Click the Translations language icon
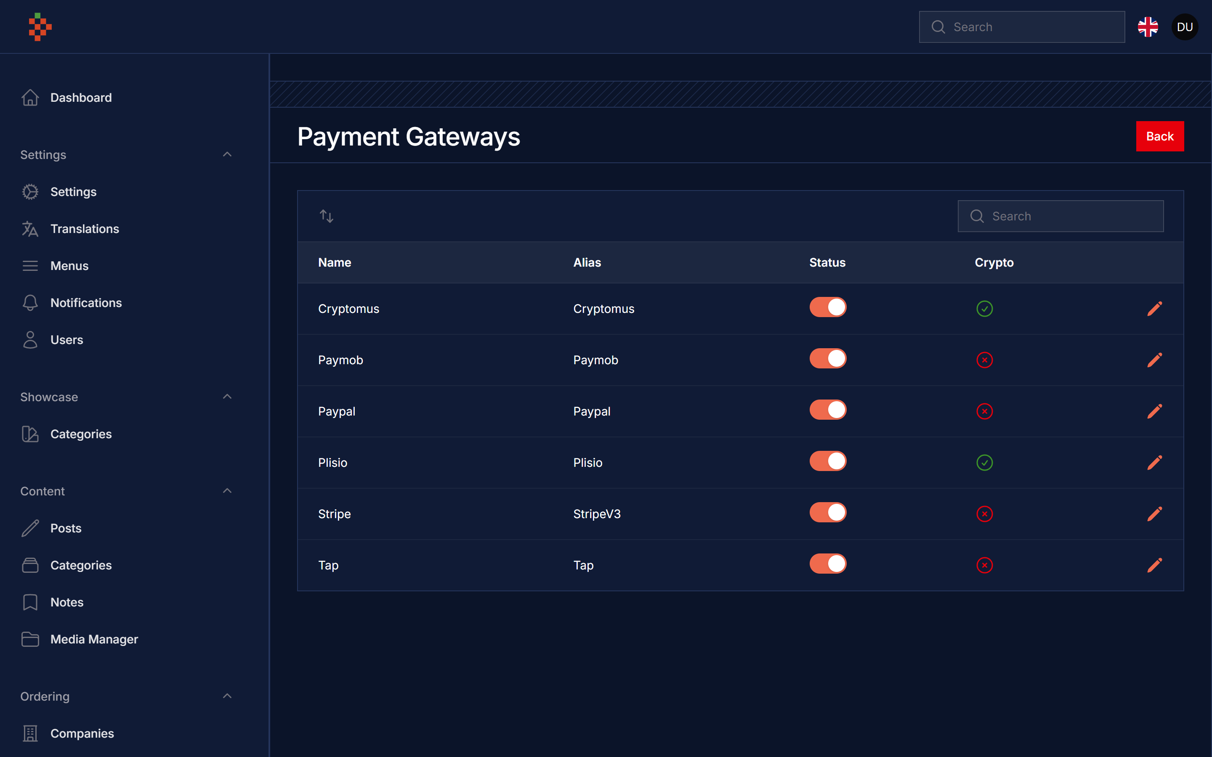The image size is (1212, 757). point(30,229)
